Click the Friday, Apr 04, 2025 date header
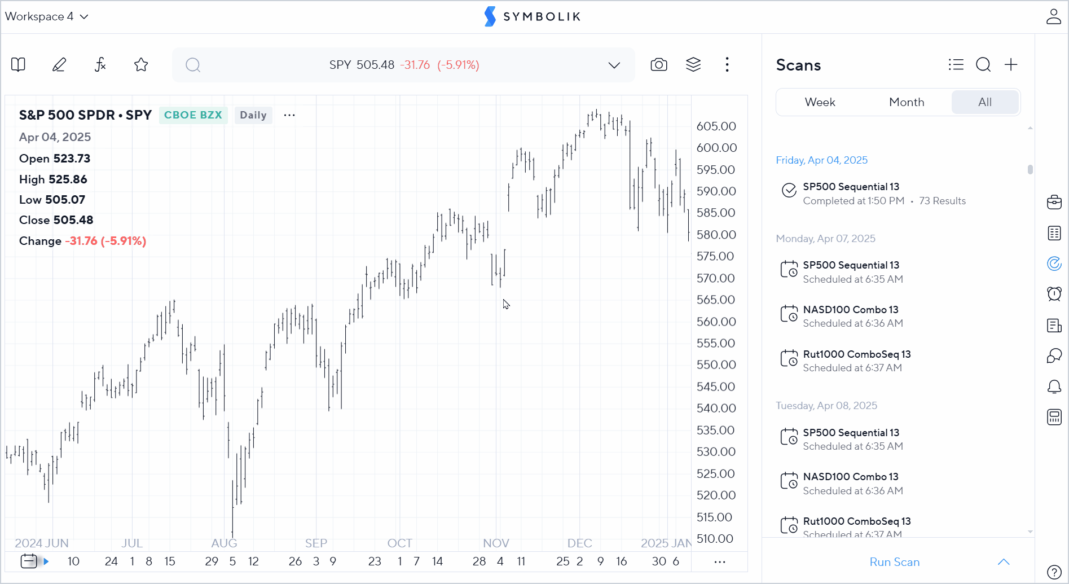 (x=821, y=160)
